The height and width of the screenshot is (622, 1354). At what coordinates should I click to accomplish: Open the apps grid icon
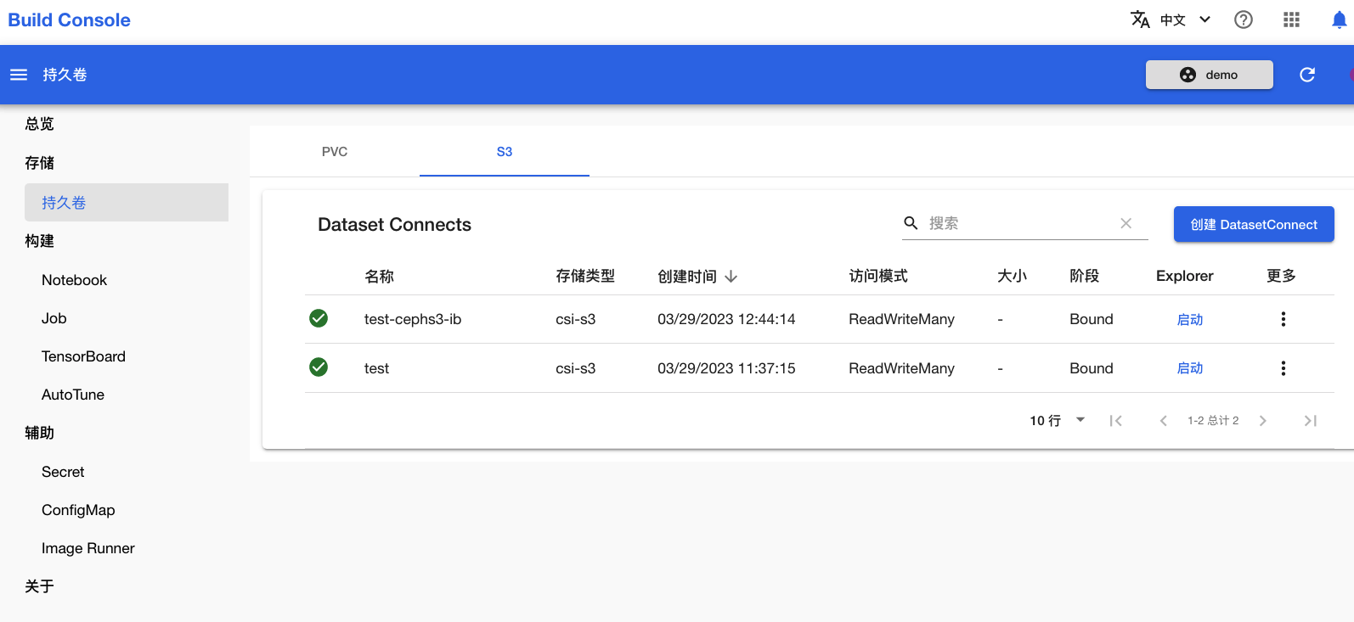1291,20
